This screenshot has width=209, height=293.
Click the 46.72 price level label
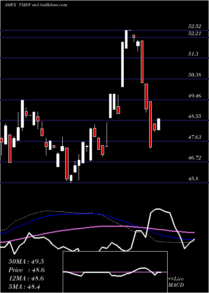194,158
